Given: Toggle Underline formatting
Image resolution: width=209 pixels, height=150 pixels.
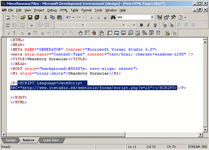Looking at the screenshot, I should (x=155, y=25).
